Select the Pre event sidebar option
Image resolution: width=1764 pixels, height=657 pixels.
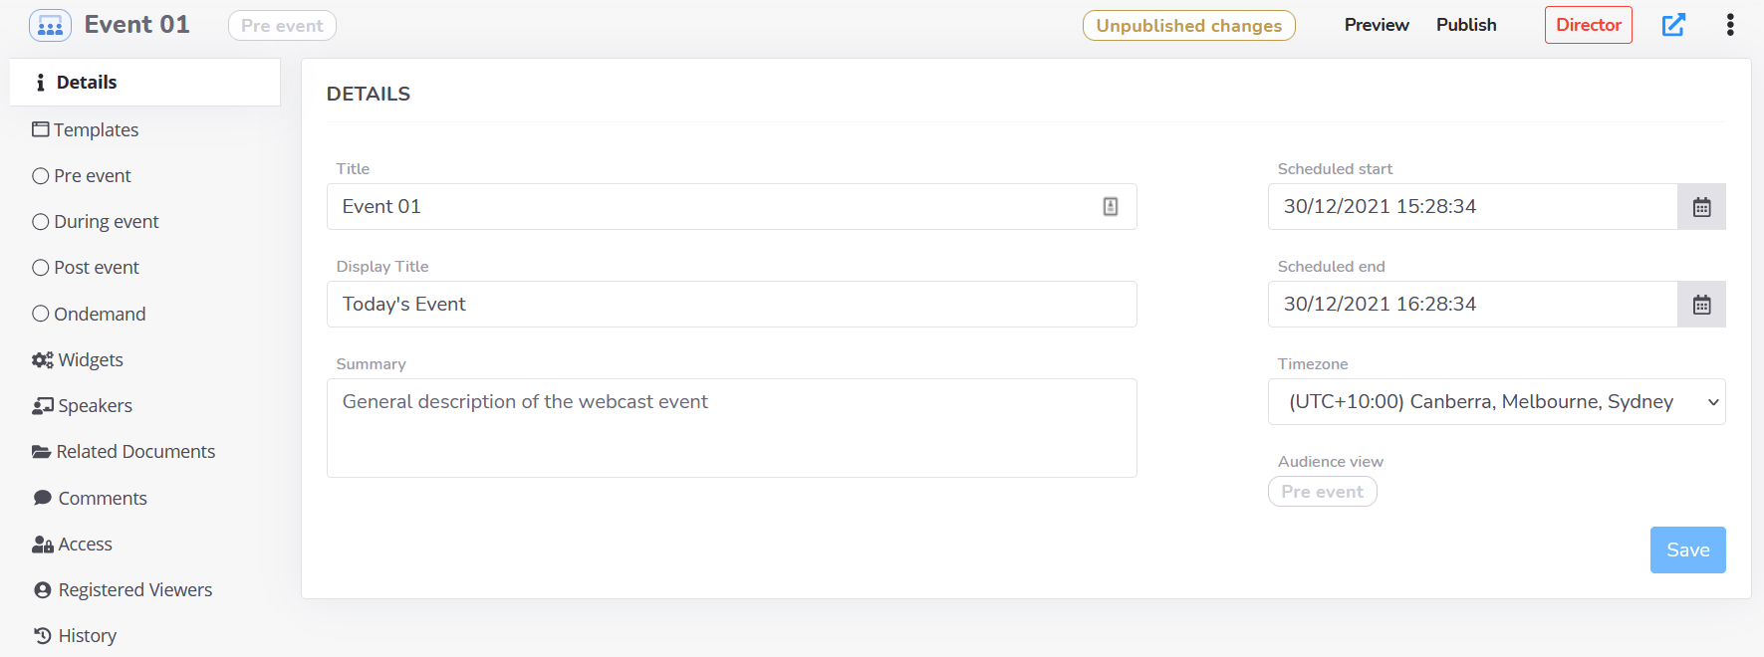point(82,176)
